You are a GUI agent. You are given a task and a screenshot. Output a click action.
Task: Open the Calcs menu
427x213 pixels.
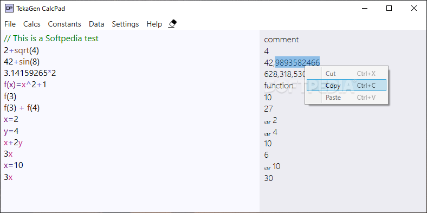[32, 24]
